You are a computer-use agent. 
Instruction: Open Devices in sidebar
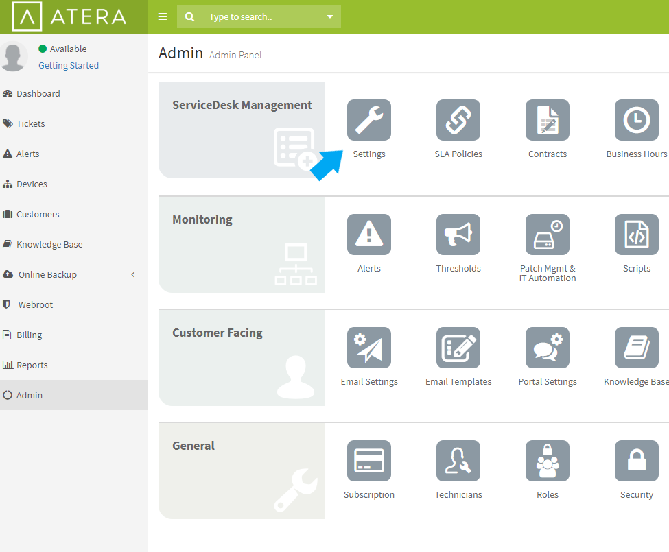tap(74, 184)
